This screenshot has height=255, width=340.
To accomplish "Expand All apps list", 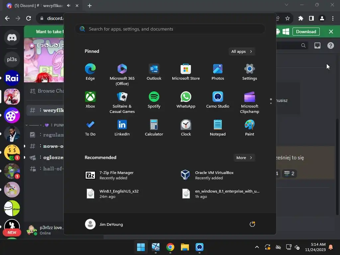I will click(242, 51).
